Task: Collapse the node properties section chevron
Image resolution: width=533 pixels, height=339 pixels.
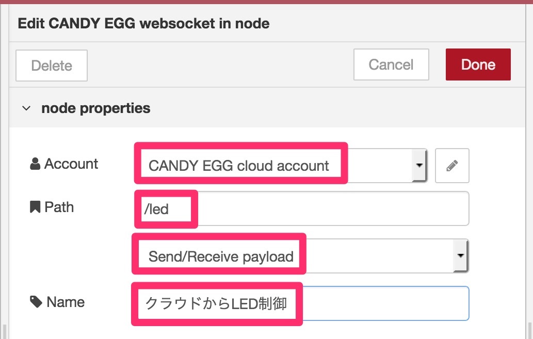Action: coord(26,108)
